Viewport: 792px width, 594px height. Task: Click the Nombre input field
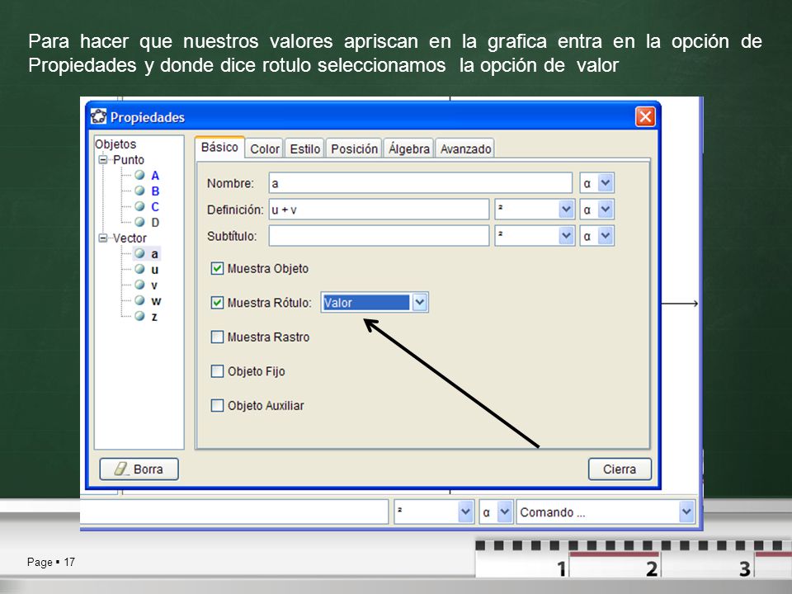[x=420, y=183]
